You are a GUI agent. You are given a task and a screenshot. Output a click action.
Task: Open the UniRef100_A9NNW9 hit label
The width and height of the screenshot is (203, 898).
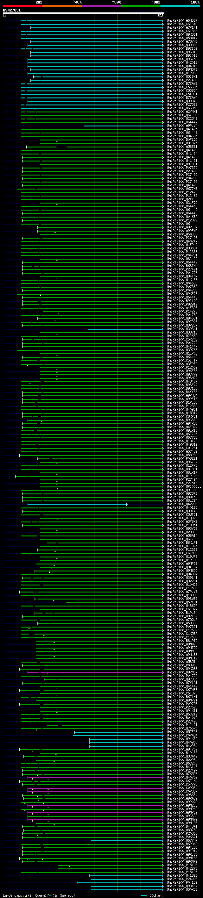(x=182, y=820)
